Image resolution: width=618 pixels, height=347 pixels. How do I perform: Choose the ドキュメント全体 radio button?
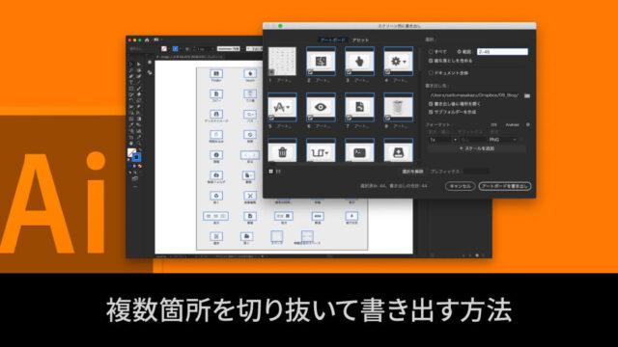431,73
